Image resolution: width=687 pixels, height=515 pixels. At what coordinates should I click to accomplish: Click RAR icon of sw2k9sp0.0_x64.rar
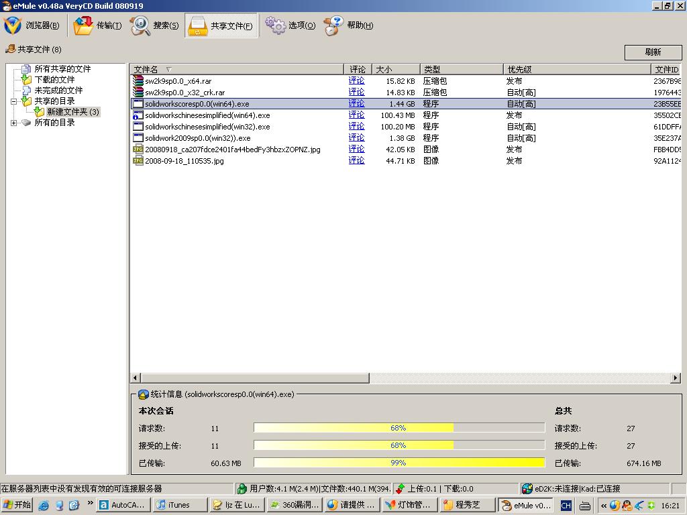(138, 80)
